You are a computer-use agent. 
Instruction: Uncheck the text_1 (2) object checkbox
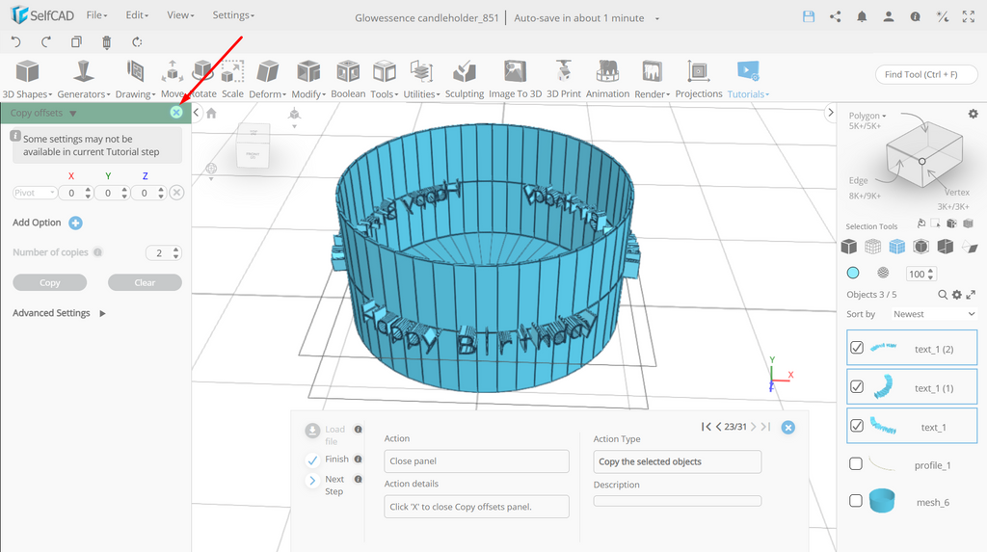pyautogui.click(x=857, y=348)
